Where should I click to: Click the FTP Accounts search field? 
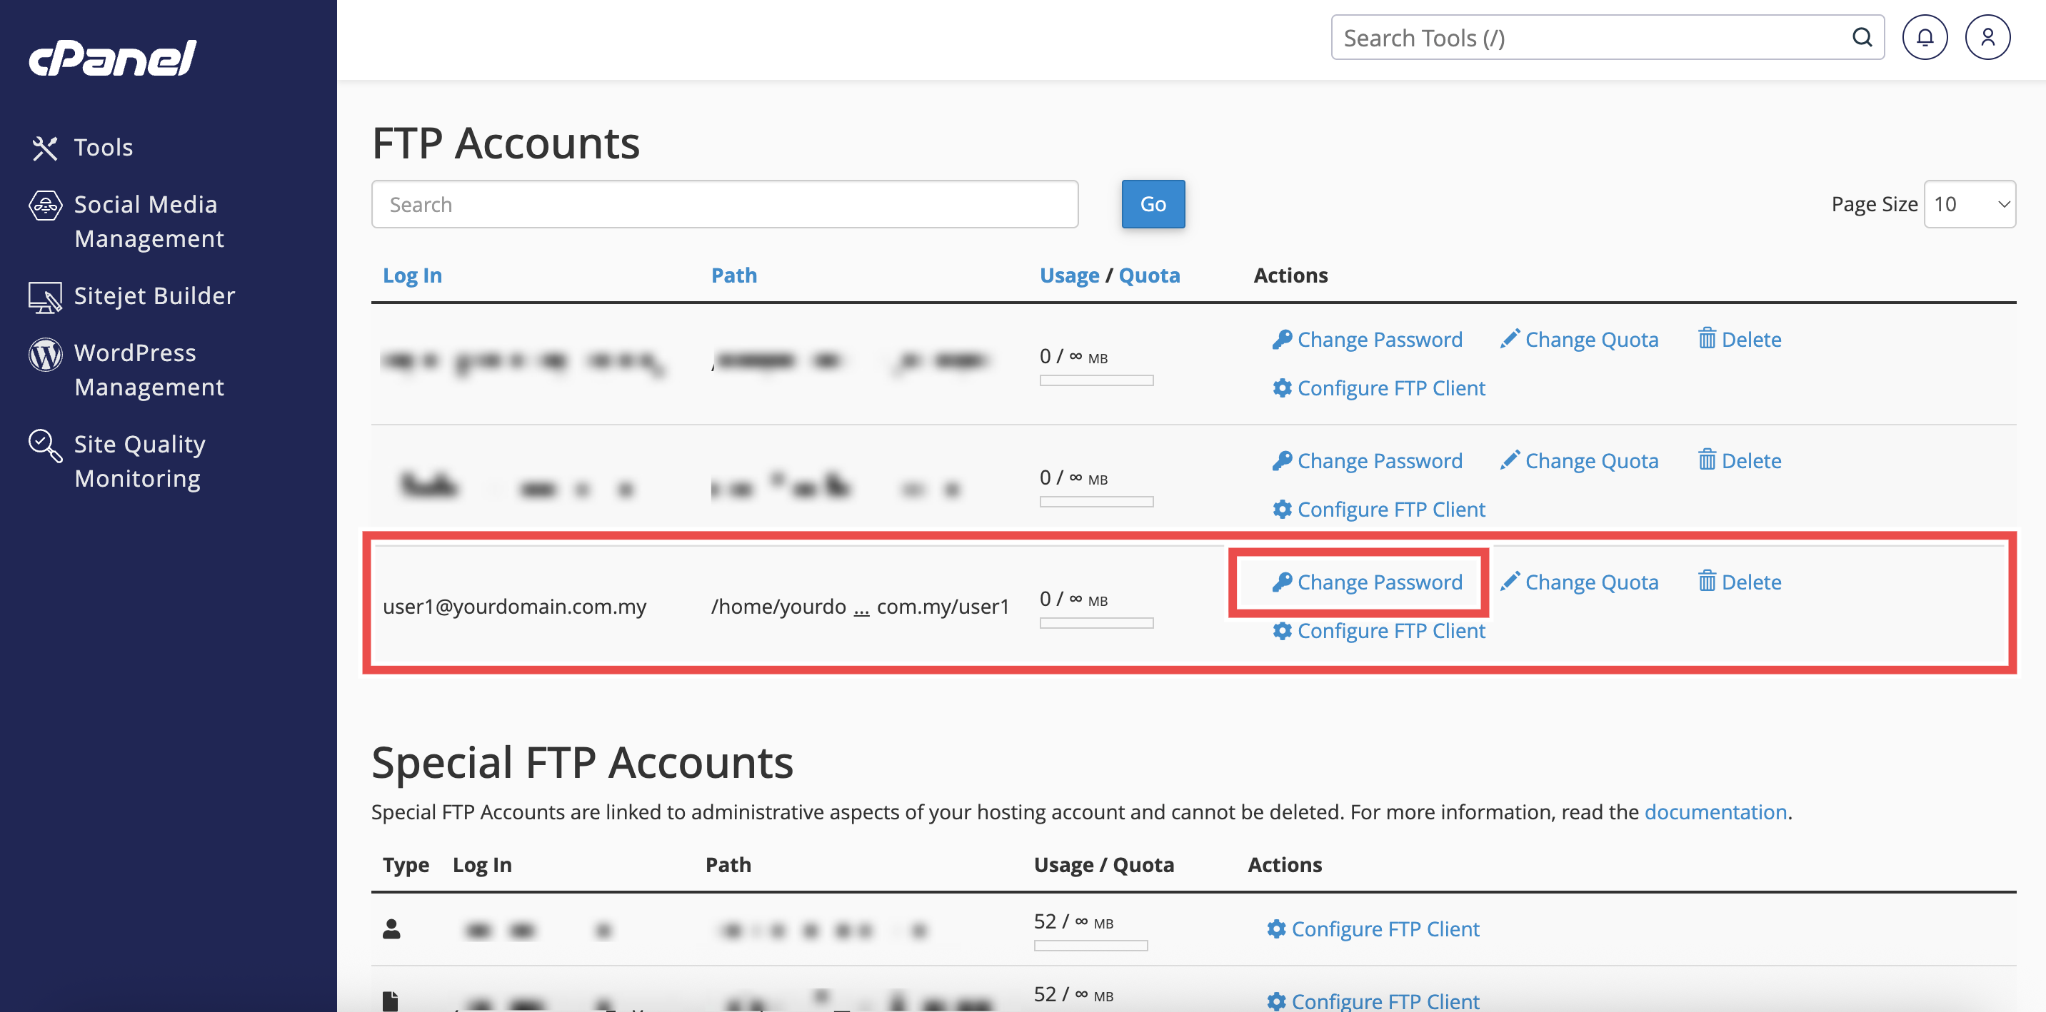click(x=723, y=205)
